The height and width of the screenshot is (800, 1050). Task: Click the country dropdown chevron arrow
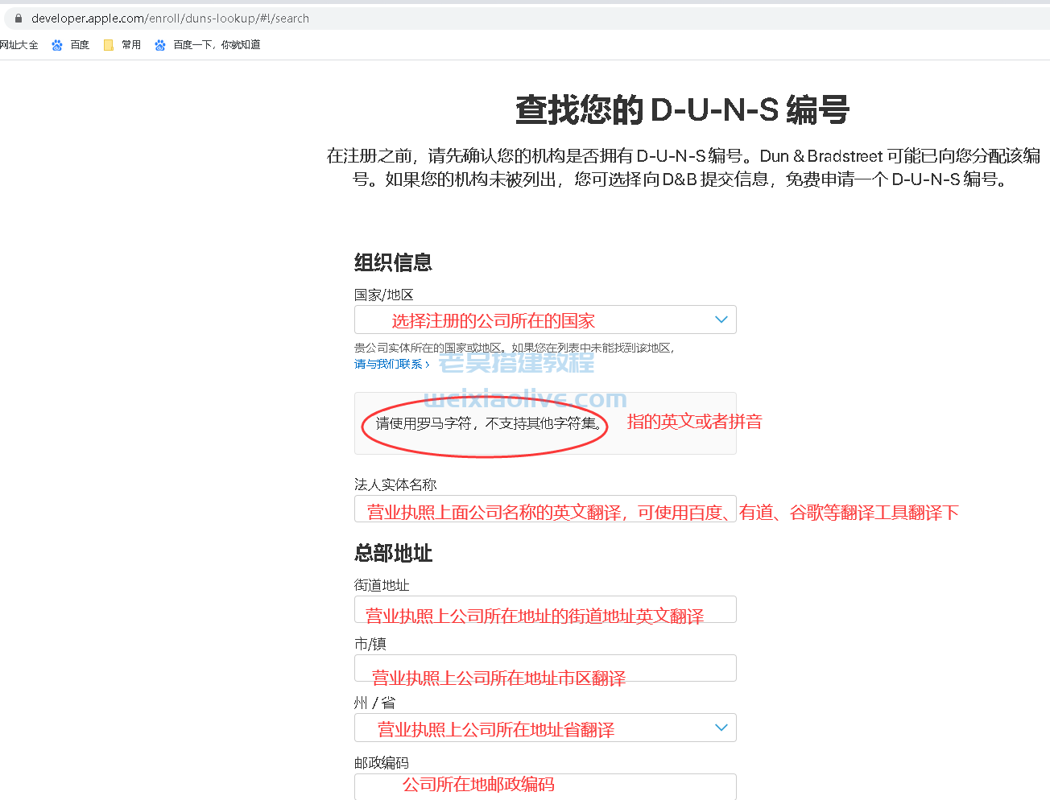pos(721,319)
